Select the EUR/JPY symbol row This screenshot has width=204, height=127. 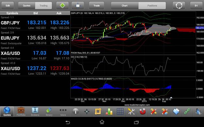point(35,38)
